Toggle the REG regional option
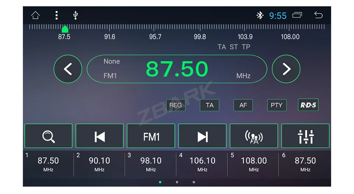This screenshot has height=194, width=354. tap(176, 105)
